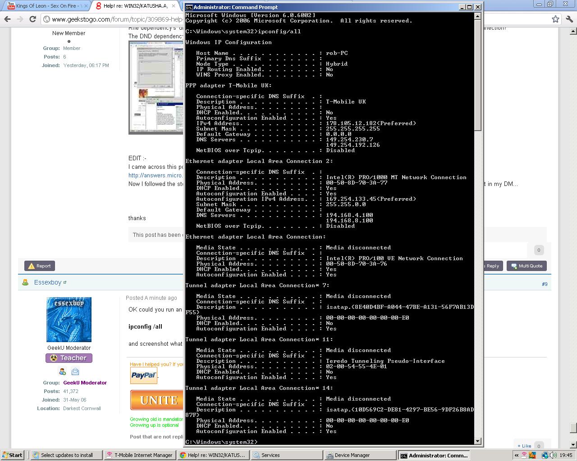
Task: Click Command Prompt scrollbar down arrow
Action: click(478, 441)
